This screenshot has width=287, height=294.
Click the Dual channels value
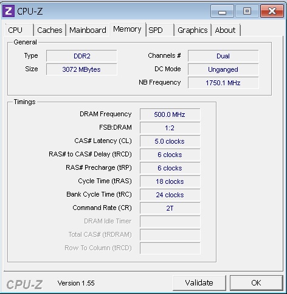tap(223, 56)
